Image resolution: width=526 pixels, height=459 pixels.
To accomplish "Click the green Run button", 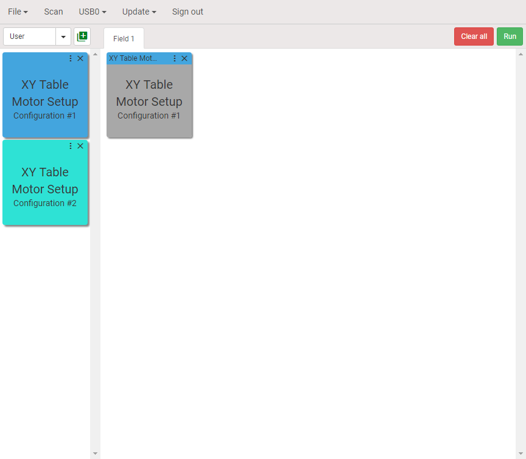I will tap(510, 36).
